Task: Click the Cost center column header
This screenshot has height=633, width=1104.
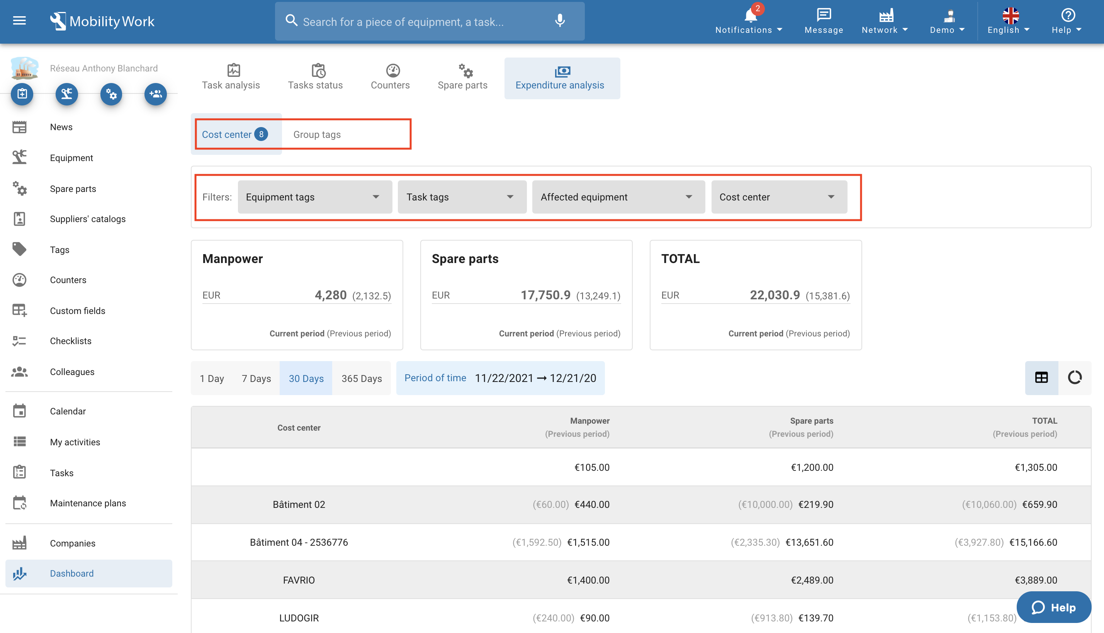Action: point(299,428)
